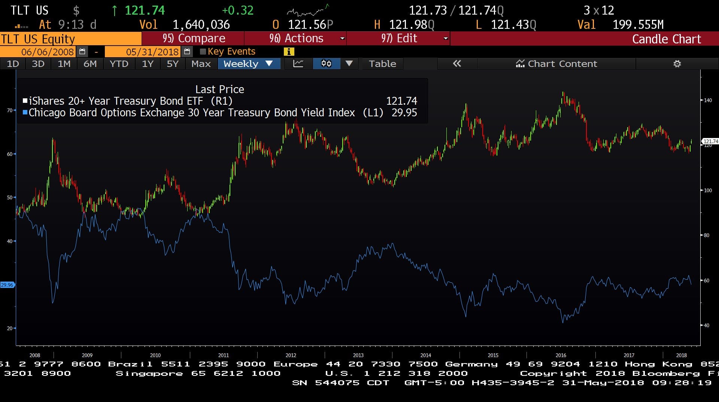Open chart type dropdown arrow
Viewport: 719px width, 402px height.
[x=349, y=64]
